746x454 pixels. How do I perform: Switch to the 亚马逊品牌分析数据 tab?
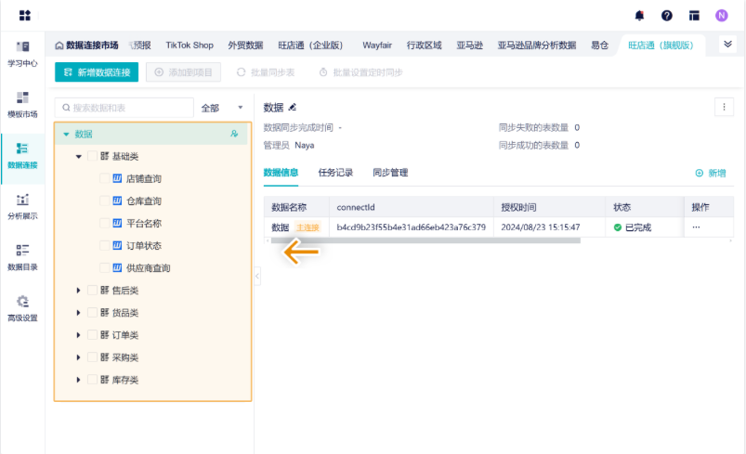[537, 45]
